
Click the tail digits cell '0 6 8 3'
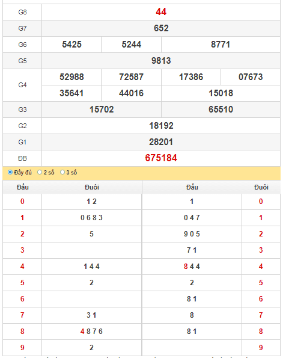pyautogui.click(x=91, y=218)
